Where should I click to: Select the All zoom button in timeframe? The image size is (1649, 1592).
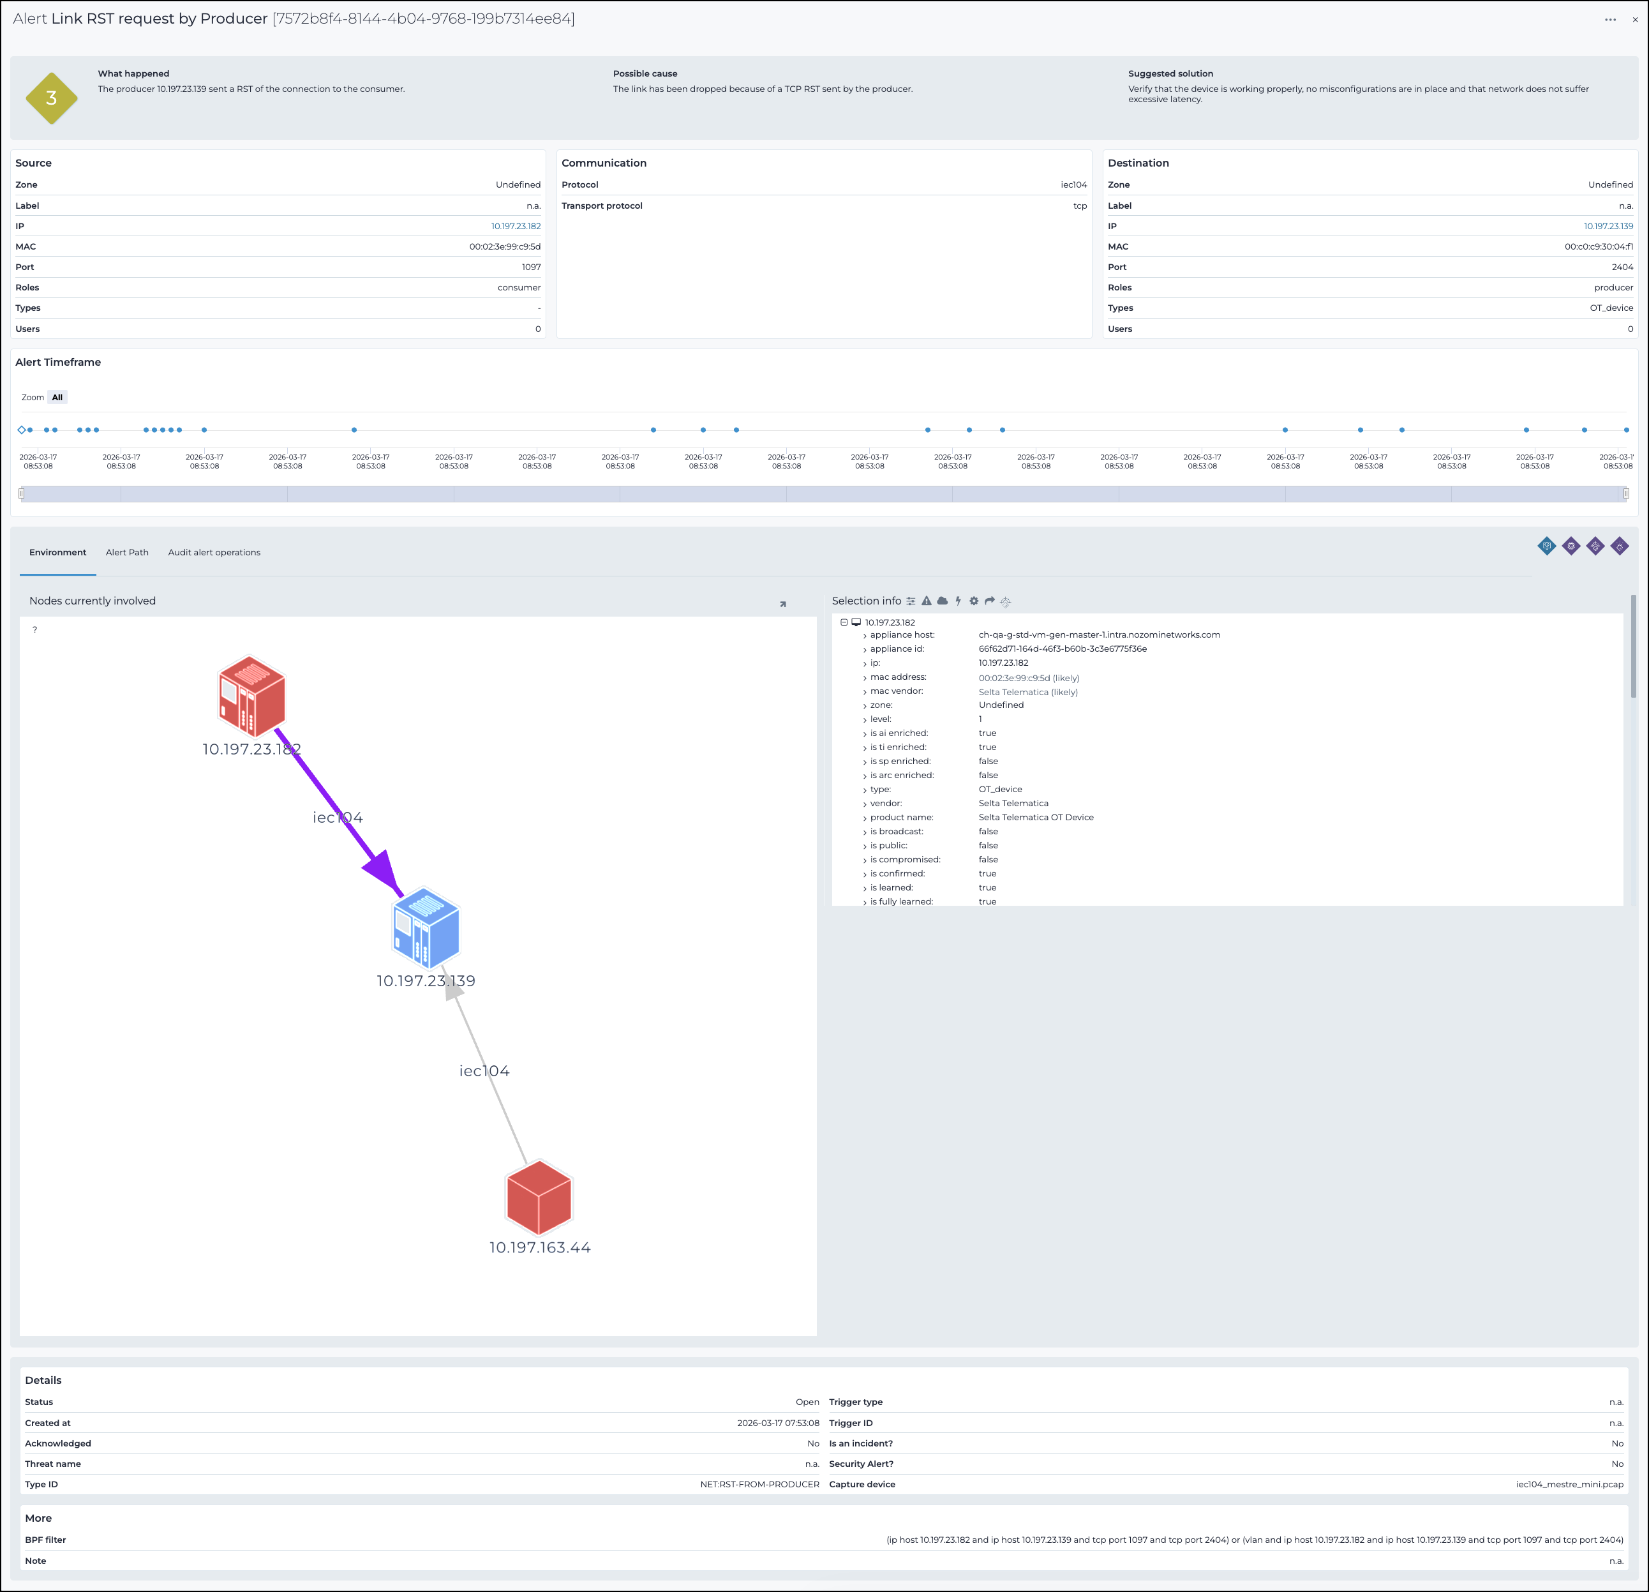57,397
